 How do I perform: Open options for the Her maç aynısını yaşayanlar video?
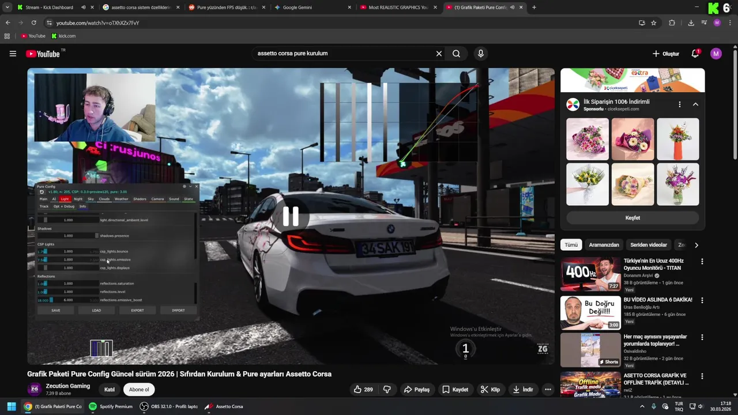(x=702, y=337)
